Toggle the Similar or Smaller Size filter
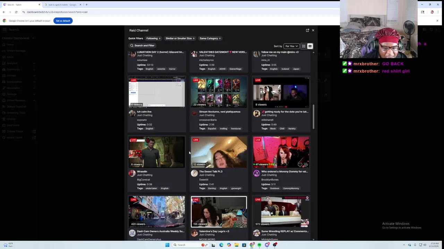 pyautogui.click(x=180, y=38)
